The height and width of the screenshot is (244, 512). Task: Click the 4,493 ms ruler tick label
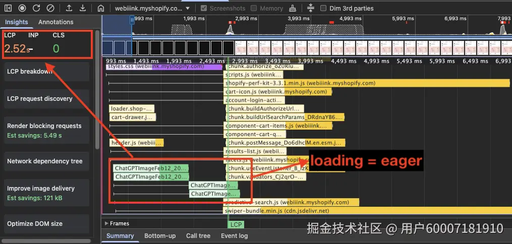345,61
